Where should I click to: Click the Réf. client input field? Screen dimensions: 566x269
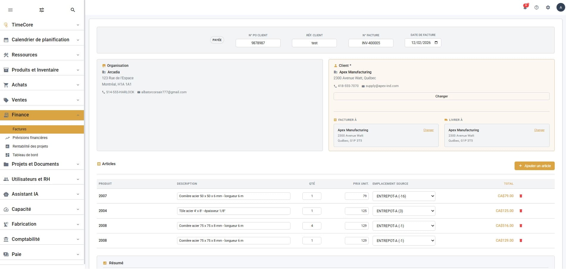pos(314,43)
